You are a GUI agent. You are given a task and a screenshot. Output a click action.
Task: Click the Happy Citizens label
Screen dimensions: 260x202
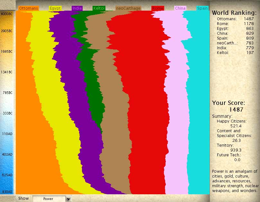(x=232, y=121)
